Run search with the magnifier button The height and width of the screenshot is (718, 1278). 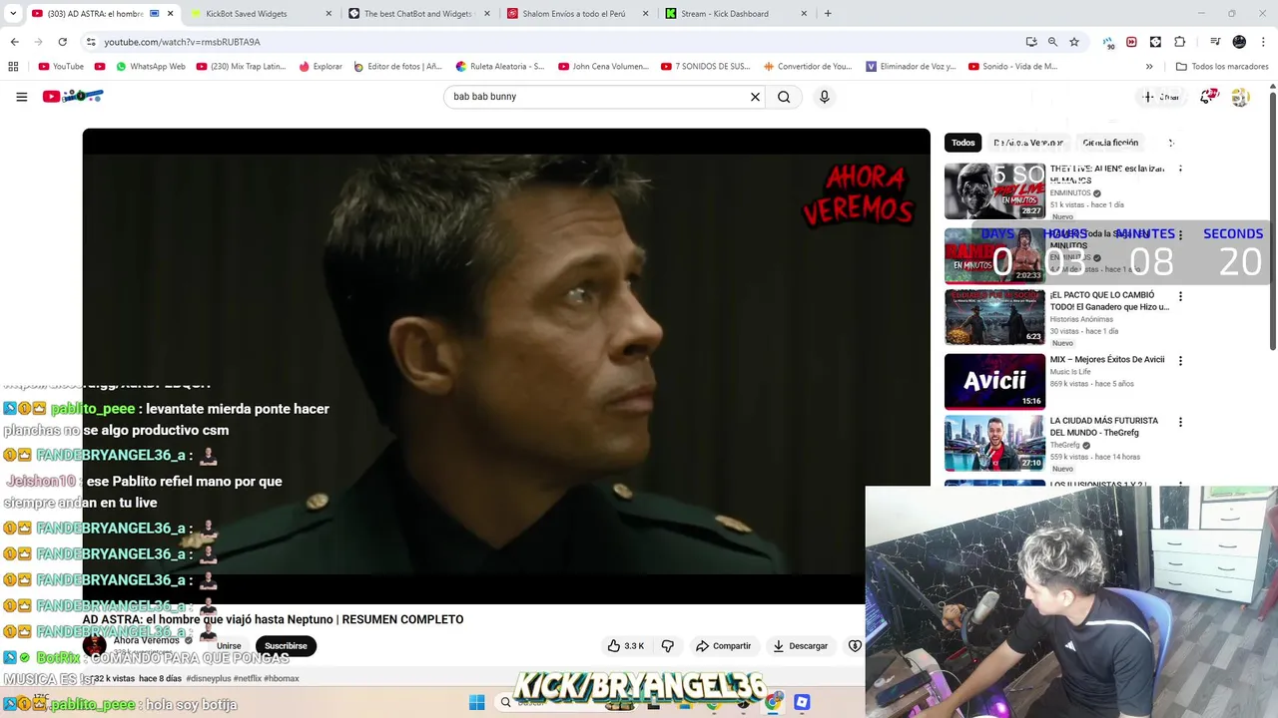click(x=784, y=97)
